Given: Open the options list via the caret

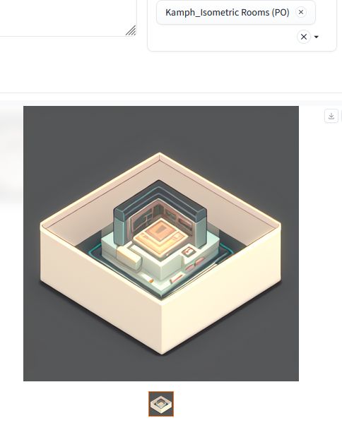Looking at the screenshot, I should point(317,37).
